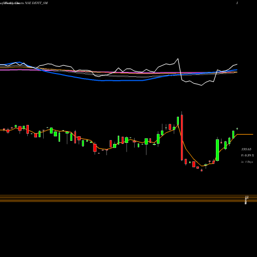
Task: Select the tallest green recovery candlestick
Action: coord(217,150)
